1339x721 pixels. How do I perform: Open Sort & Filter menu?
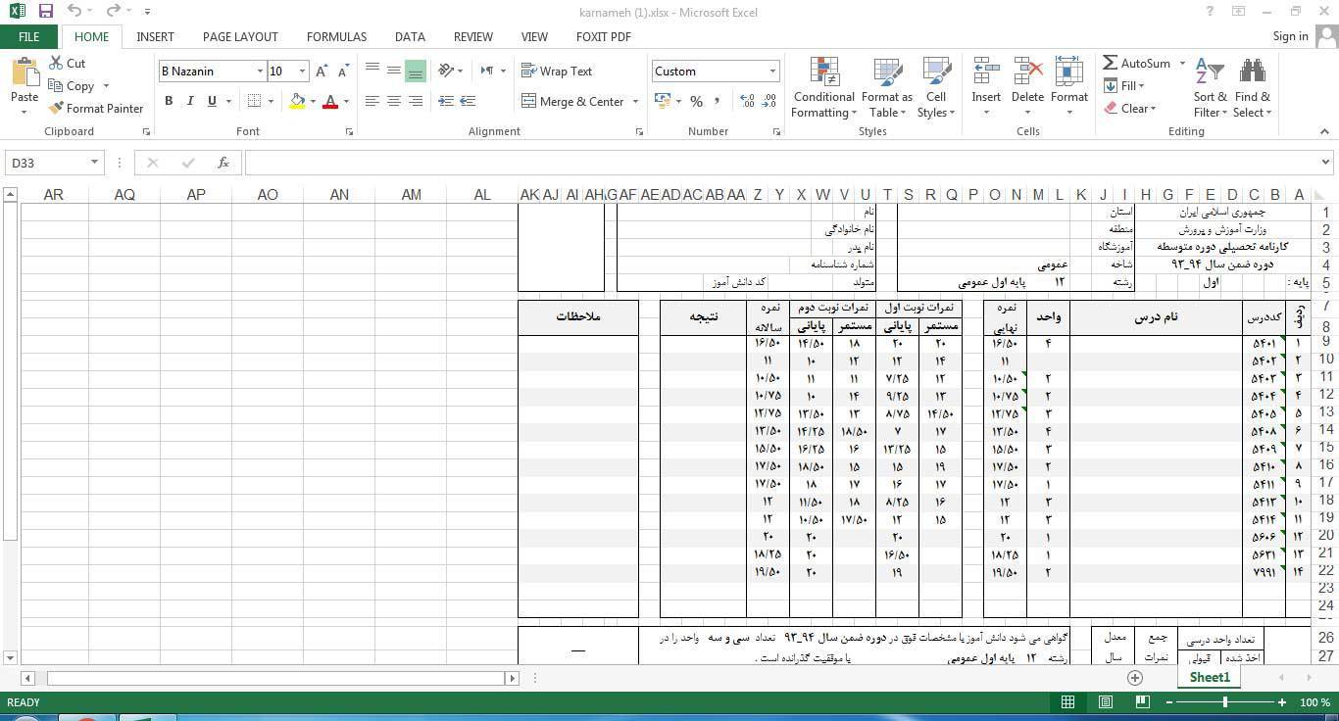point(1211,88)
